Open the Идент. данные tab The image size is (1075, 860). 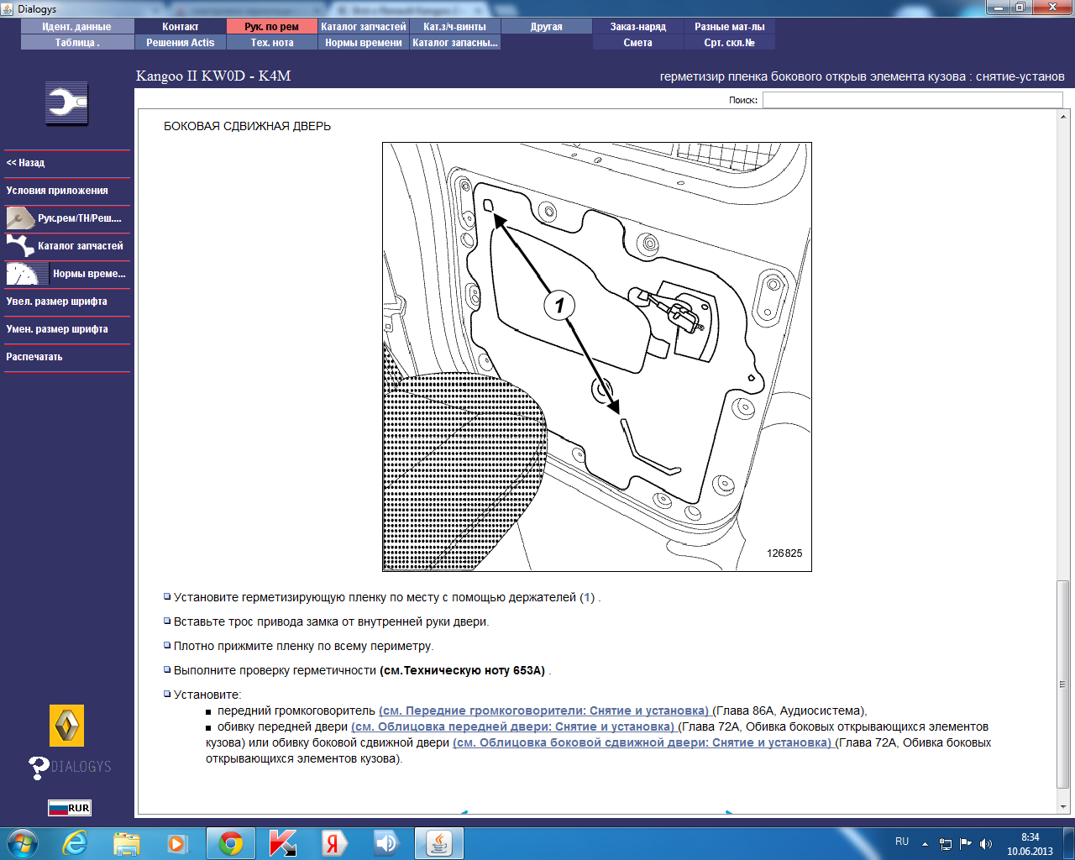click(x=76, y=27)
